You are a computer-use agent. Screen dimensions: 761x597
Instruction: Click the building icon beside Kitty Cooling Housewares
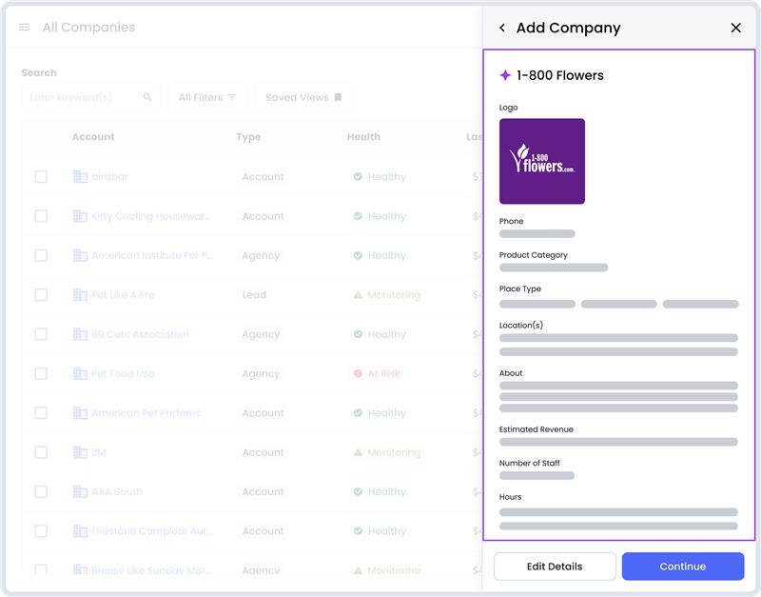click(x=80, y=216)
